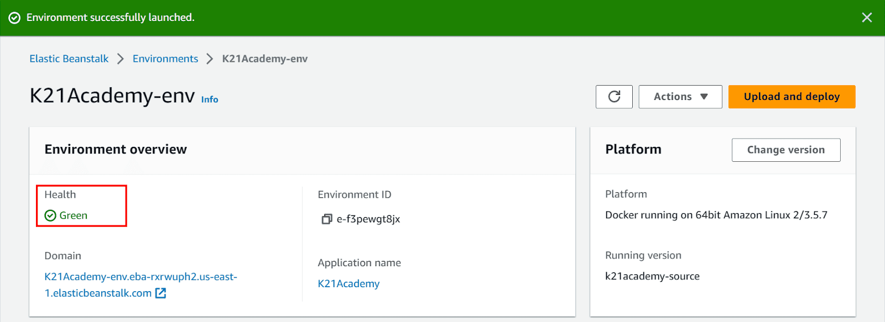Open the Info link beside the title
Viewport: 885px width, 322px height.
coord(210,99)
